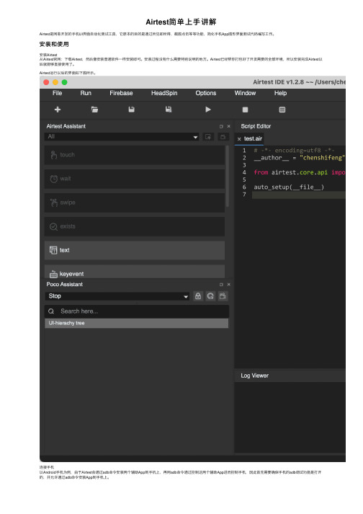Toggle the Poco lock icon
The width and height of the screenshot is (363, 514).
[198, 296]
